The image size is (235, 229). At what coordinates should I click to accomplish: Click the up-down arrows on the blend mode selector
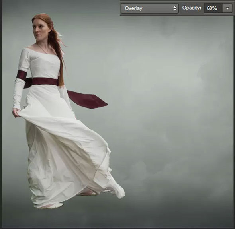click(174, 8)
